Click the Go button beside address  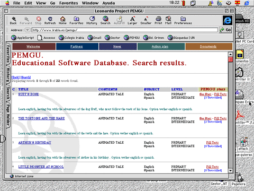225,30
